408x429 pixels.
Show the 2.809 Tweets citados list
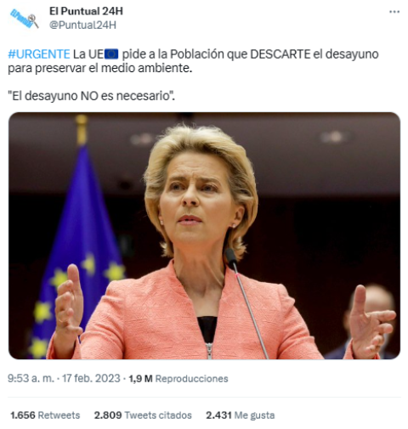pos(143,415)
